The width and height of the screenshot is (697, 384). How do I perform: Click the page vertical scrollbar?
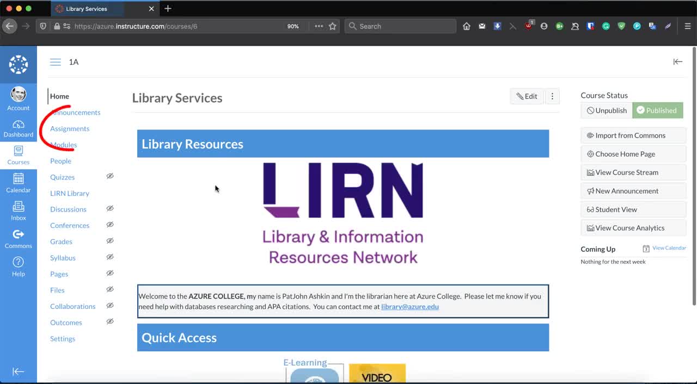point(694,176)
